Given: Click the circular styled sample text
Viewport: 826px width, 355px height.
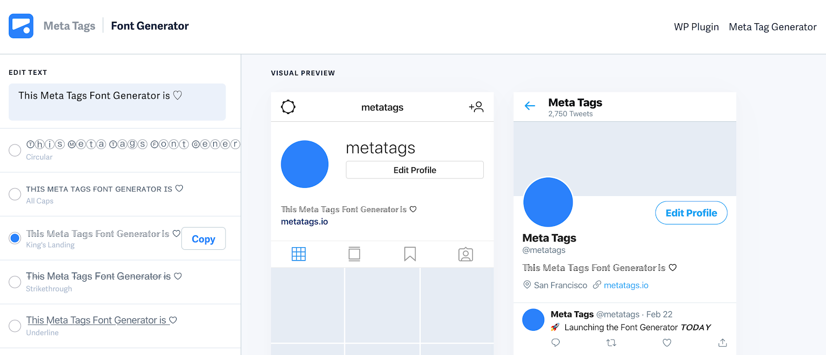Looking at the screenshot, I should coord(133,144).
